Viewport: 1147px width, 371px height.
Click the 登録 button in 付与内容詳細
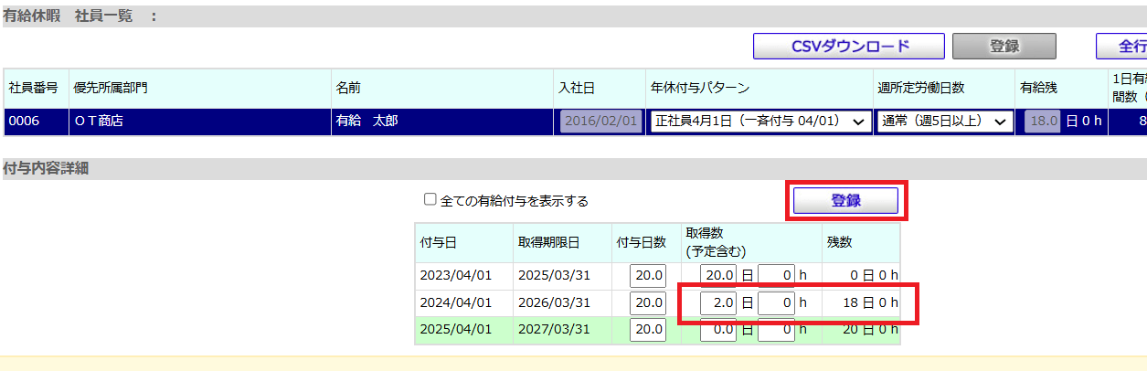[x=845, y=200]
